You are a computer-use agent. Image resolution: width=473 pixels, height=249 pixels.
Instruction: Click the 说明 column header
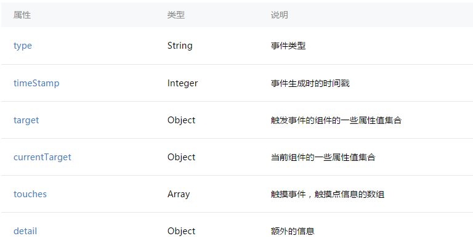pyautogui.click(x=279, y=15)
